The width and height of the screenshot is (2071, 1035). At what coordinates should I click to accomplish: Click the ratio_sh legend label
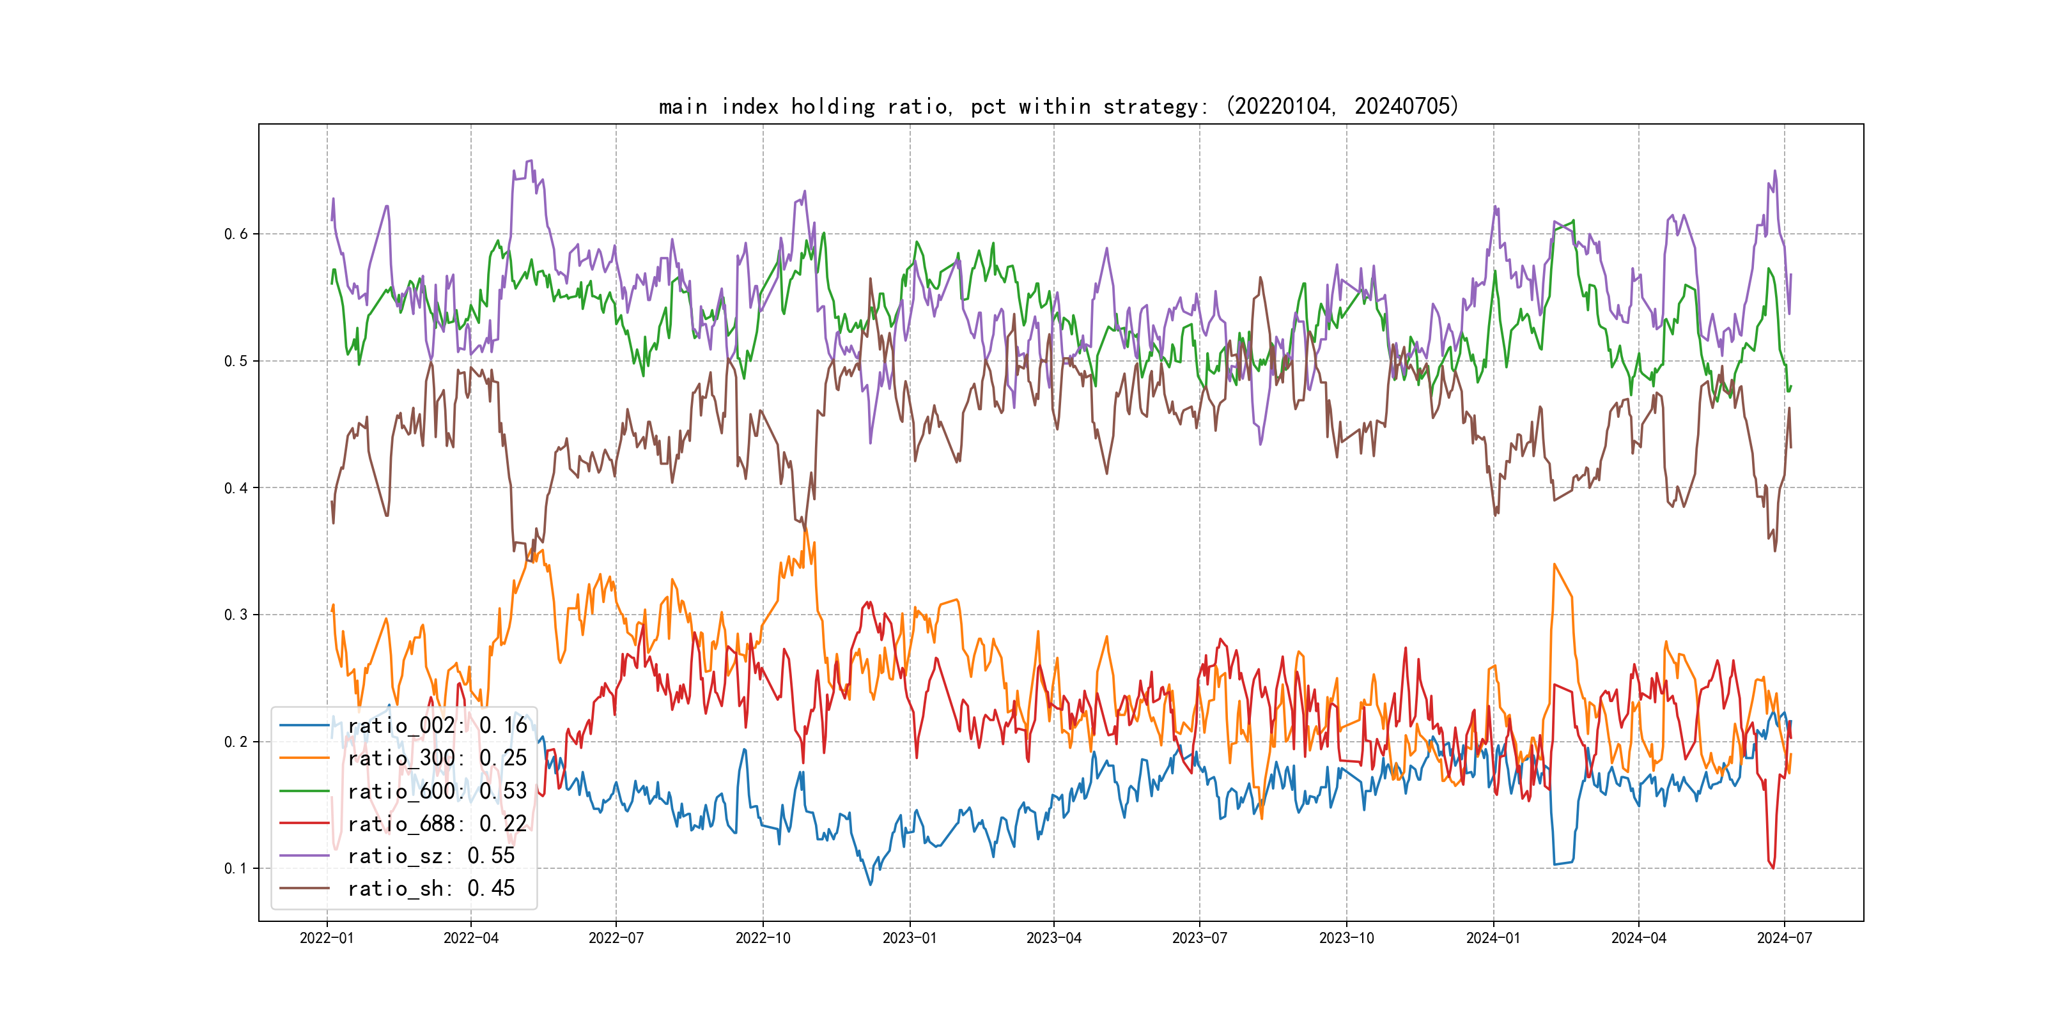click(431, 889)
